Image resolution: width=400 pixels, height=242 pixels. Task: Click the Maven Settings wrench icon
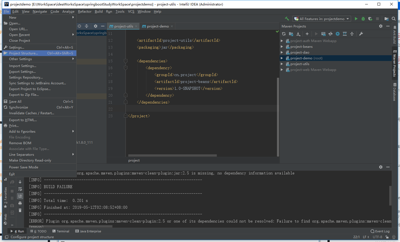pyautogui.click(x=361, y=34)
